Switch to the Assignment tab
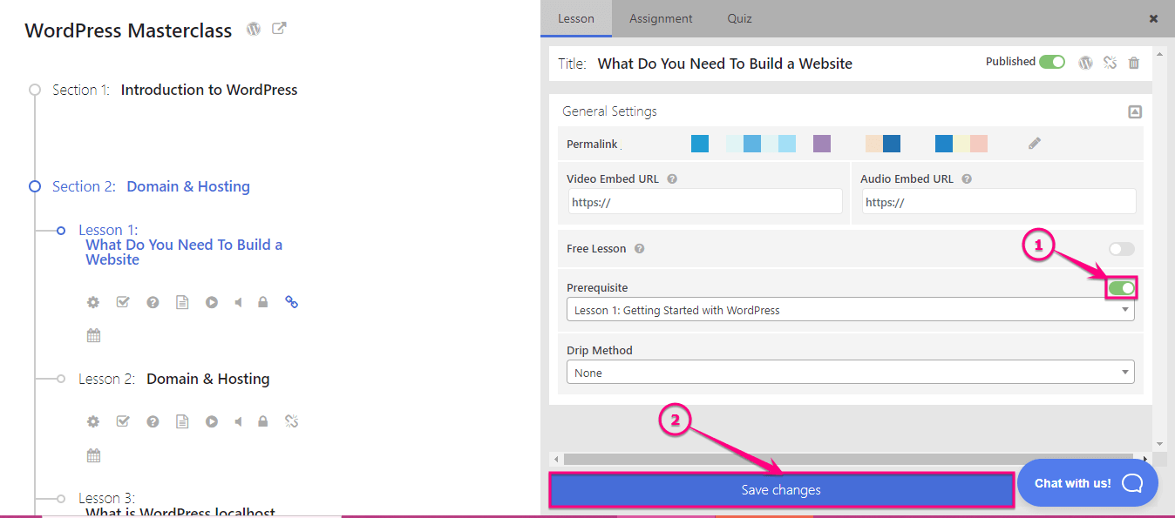The image size is (1175, 518). pyautogui.click(x=661, y=18)
